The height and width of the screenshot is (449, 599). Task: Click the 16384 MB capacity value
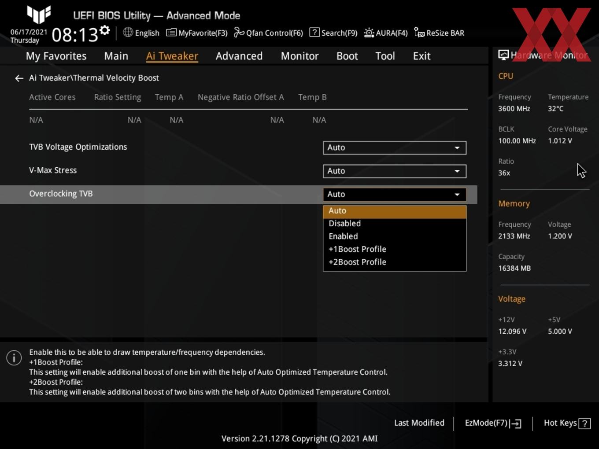(514, 269)
